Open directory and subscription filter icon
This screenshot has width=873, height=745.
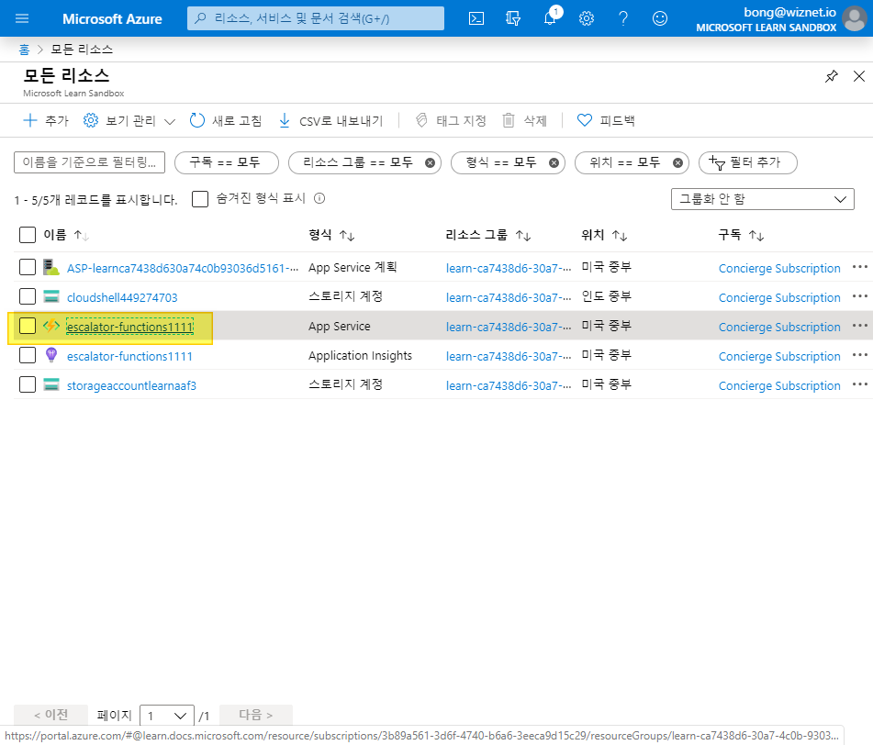(513, 18)
